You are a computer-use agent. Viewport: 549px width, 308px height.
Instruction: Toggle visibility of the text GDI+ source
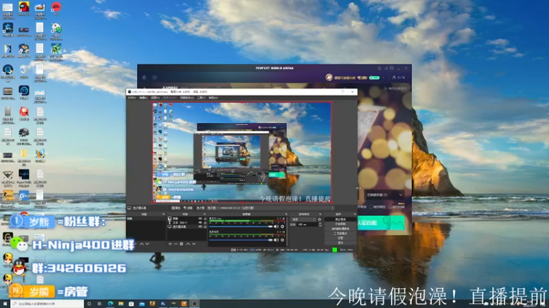[200, 222]
